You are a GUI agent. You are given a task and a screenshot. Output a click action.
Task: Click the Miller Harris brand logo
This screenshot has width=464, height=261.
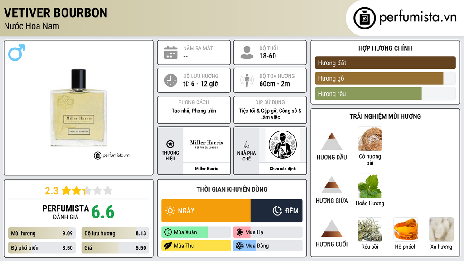[x=207, y=145]
